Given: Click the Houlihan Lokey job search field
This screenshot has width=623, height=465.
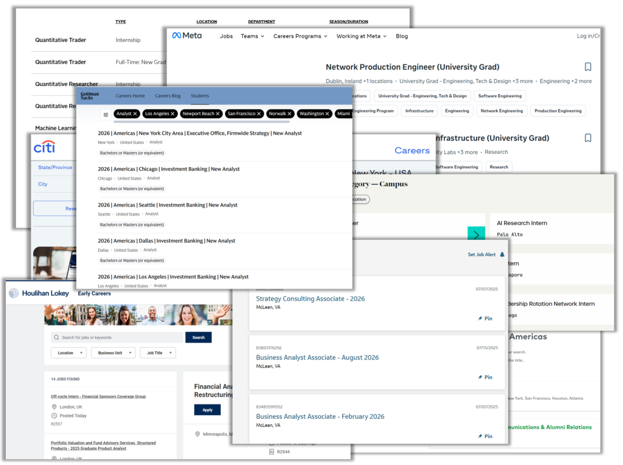Looking at the screenshot, I should click(x=118, y=337).
